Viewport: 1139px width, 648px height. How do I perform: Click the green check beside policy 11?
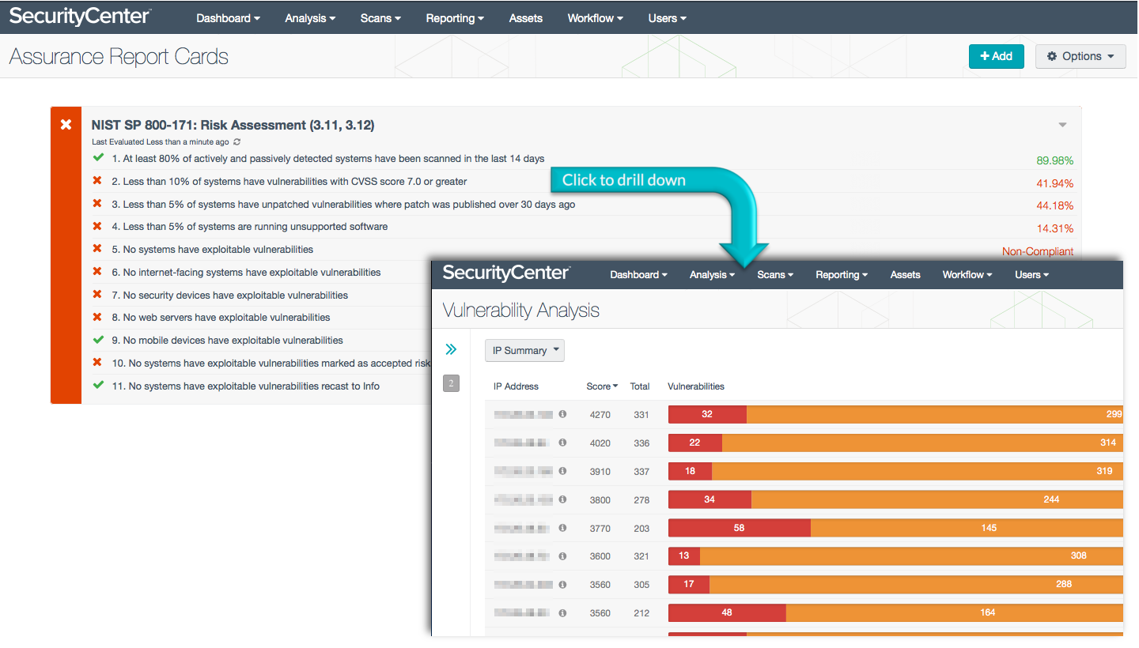pos(98,386)
